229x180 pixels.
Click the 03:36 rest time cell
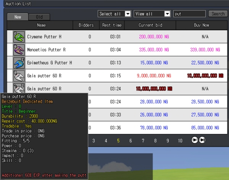(x=115, y=128)
